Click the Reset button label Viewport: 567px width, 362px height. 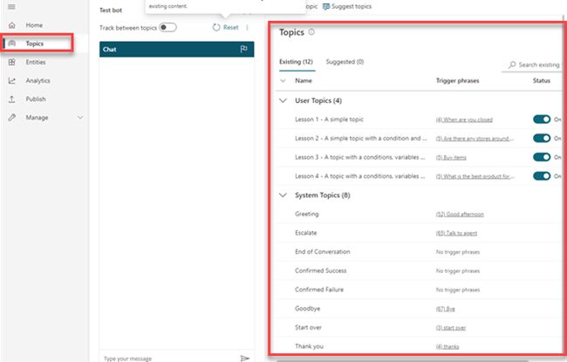230,28
